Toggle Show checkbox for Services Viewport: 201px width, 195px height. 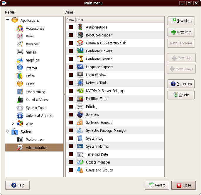coord(71,114)
